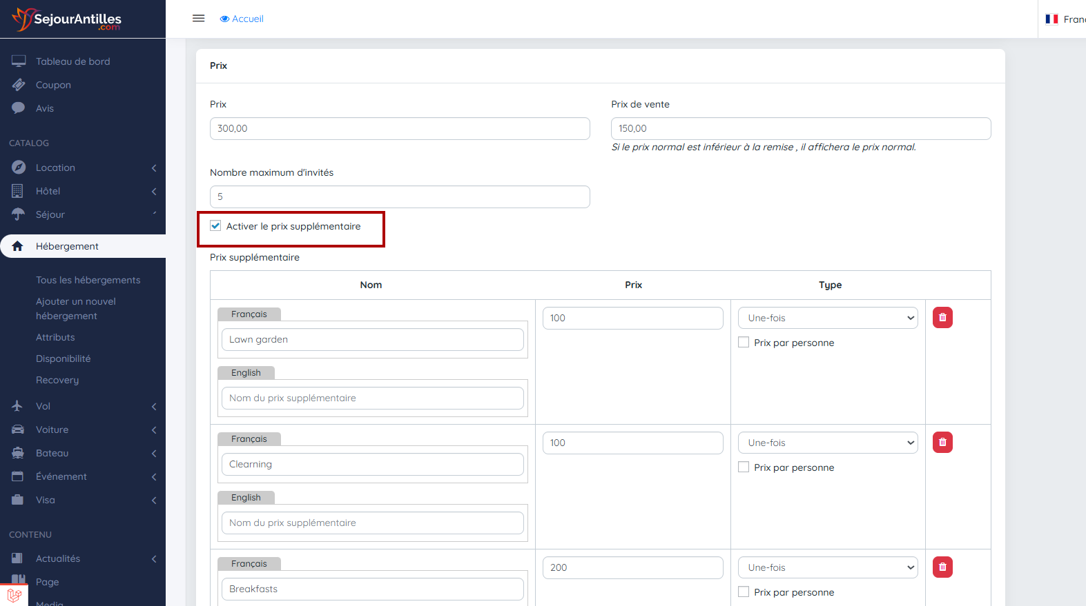The image size is (1086, 606).
Task: Open Tous les hébergements menu item
Action: pyautogui.click(x=88, y=280)
